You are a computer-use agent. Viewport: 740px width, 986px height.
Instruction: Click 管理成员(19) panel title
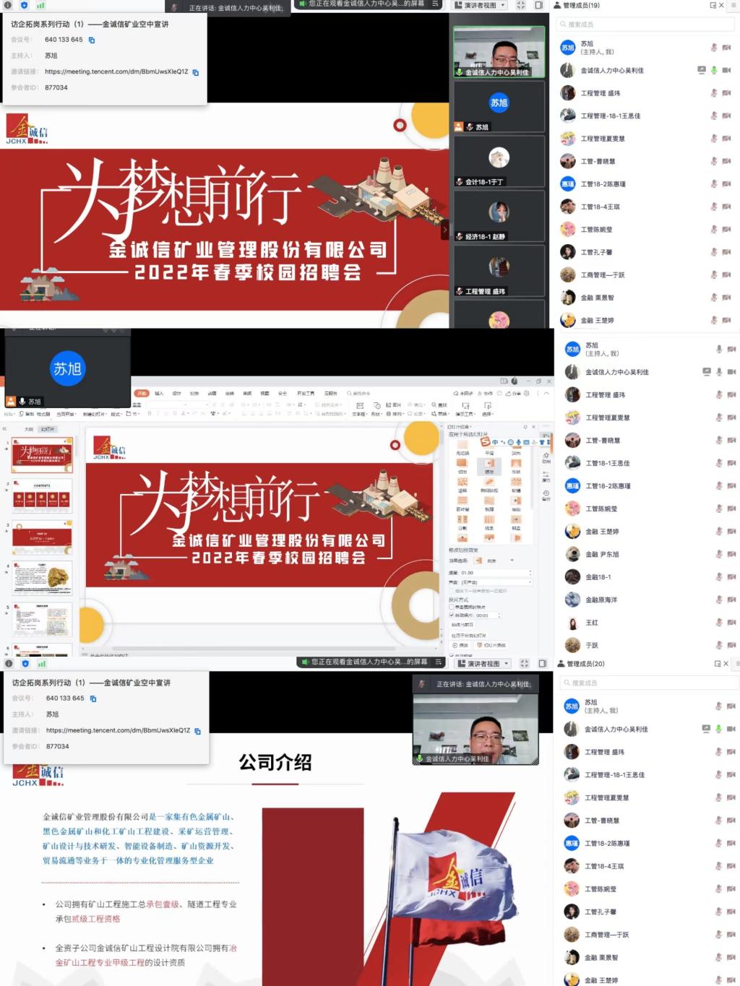581,5
